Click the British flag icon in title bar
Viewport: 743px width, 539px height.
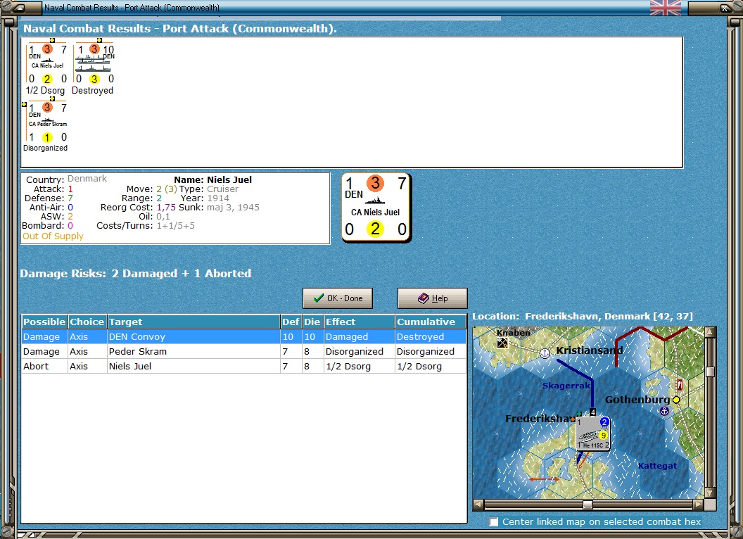click(666, 8)
